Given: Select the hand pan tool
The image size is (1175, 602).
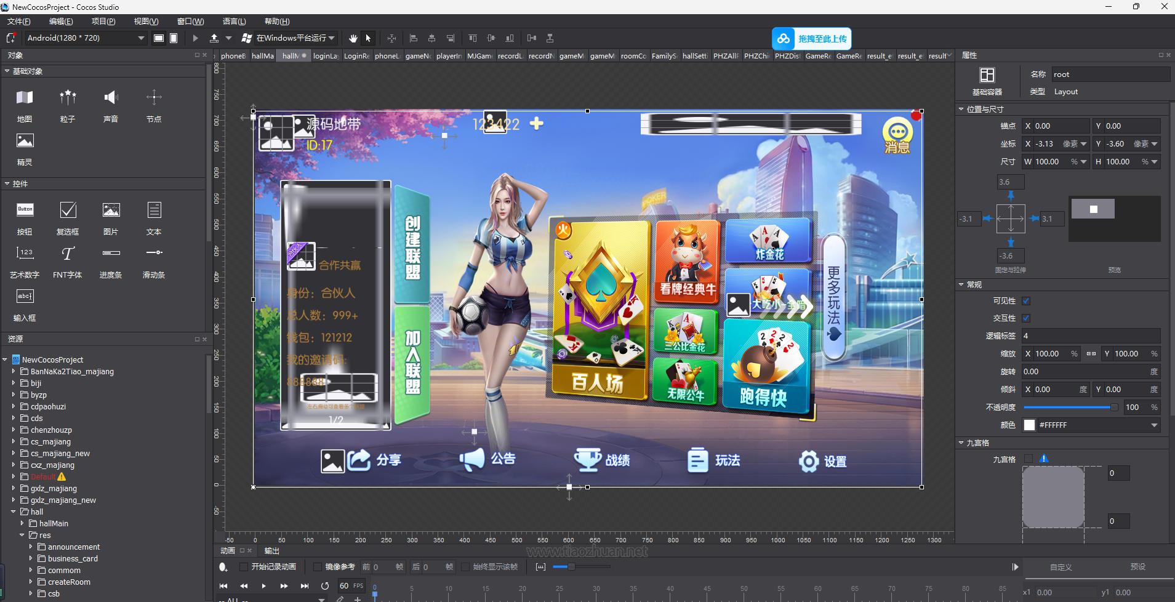Looking at the screenshot, I should point(353,38).
